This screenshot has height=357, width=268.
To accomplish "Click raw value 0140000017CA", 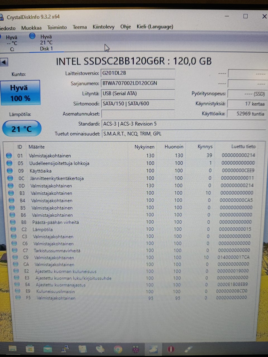I will tap(233, 257).
